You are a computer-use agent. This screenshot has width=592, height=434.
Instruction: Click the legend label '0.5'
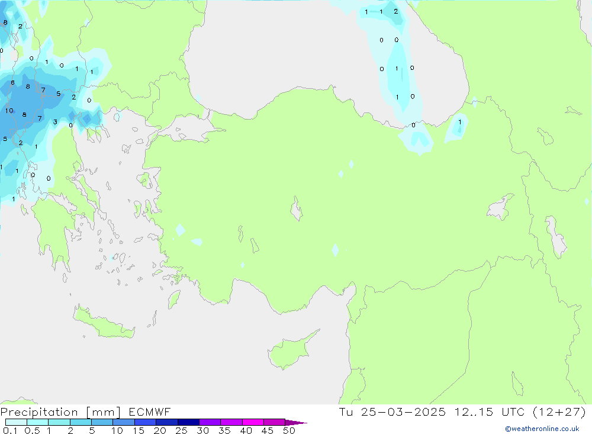click(x=32, y=430)
